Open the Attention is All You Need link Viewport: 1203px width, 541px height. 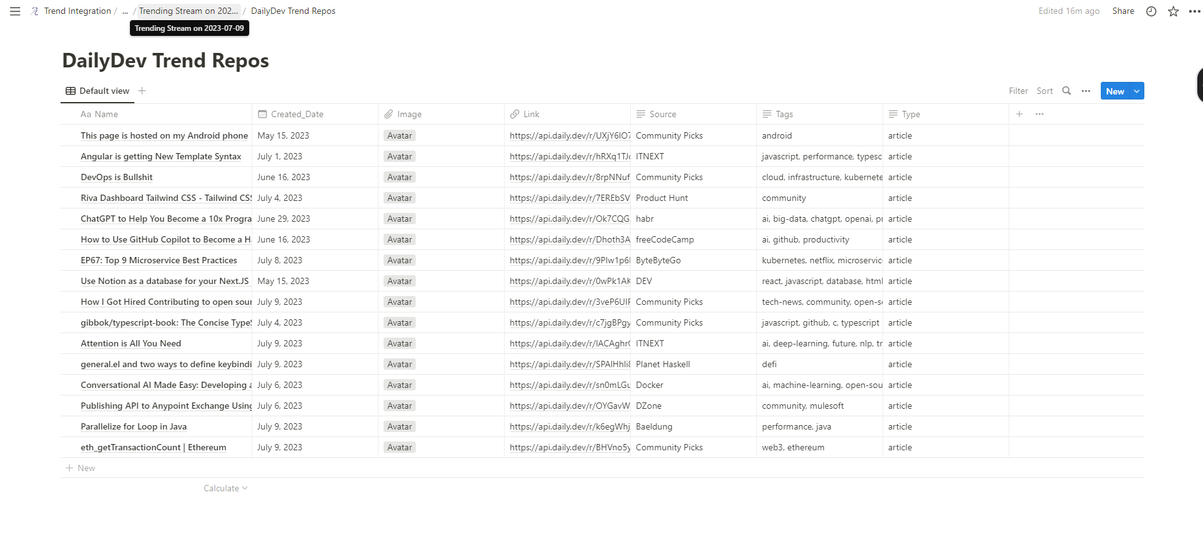pyautogui.click(x=570, y=343)
